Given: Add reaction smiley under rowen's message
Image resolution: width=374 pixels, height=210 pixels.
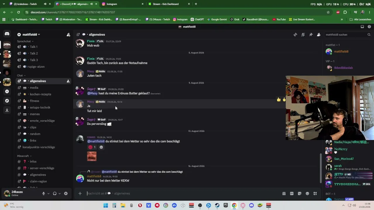Looking at the screenshot, I should [101, 147].
